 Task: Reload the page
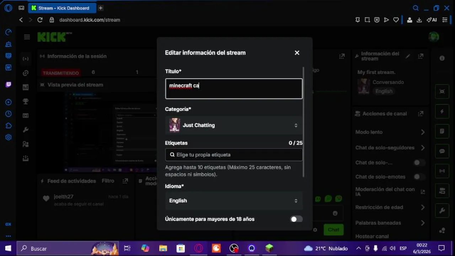40,20
